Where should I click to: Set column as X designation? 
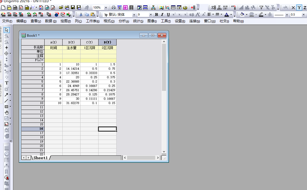point(293,8)
